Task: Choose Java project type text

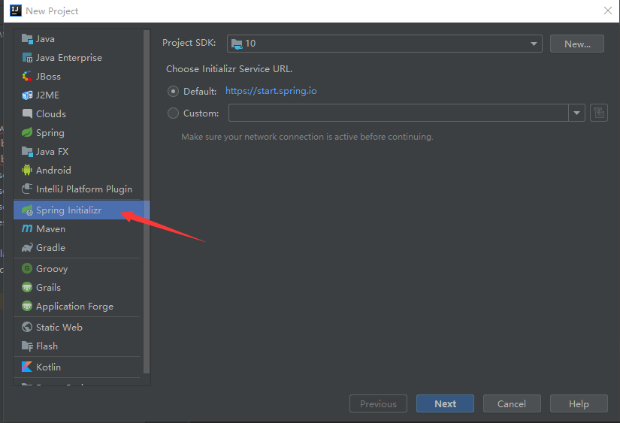Action: click(45, 39)
